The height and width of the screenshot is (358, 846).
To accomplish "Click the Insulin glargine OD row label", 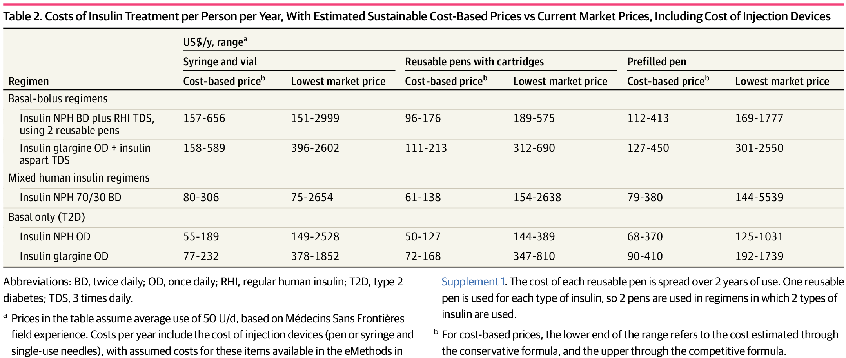I will 64,256.
